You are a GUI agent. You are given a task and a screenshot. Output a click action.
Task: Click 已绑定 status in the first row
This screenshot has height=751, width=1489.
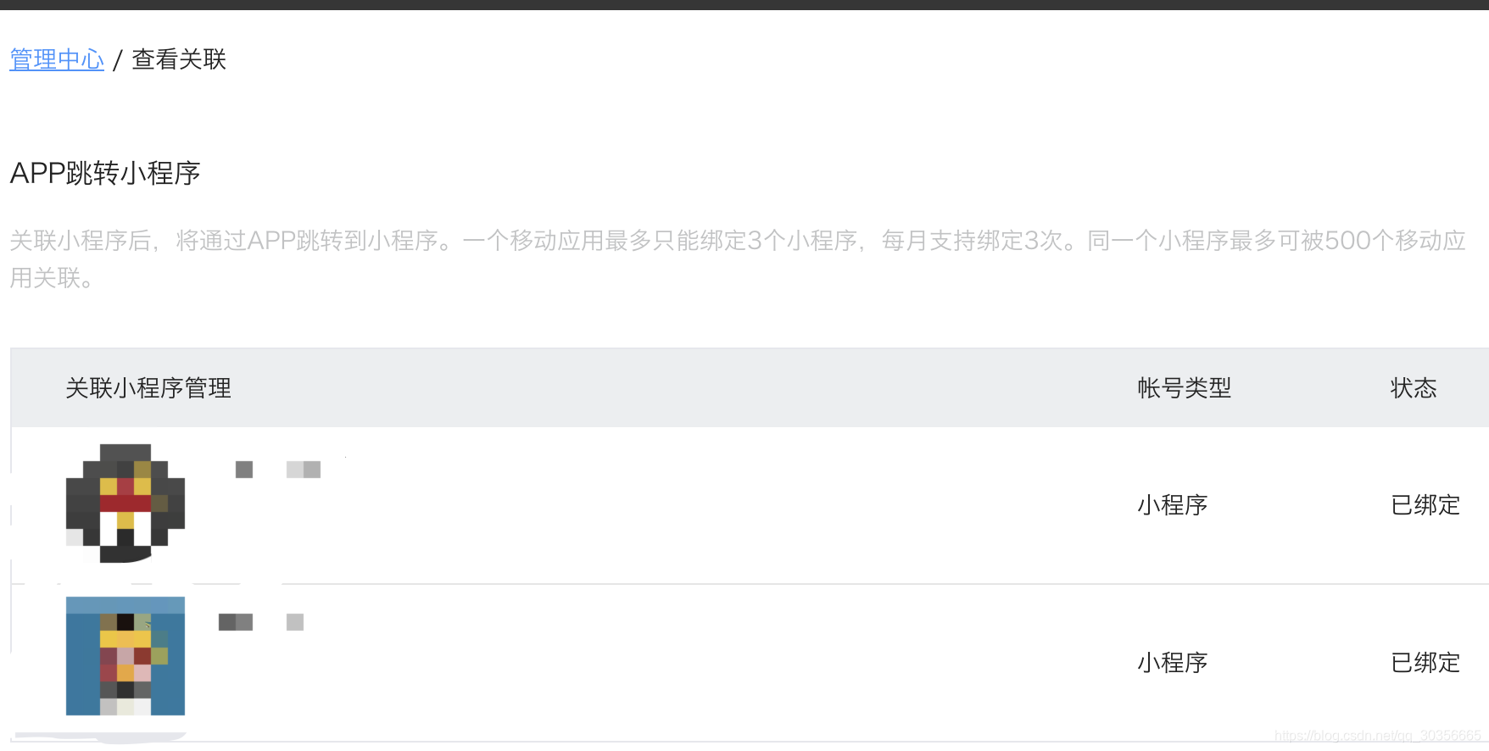[x=1425, y=505]
